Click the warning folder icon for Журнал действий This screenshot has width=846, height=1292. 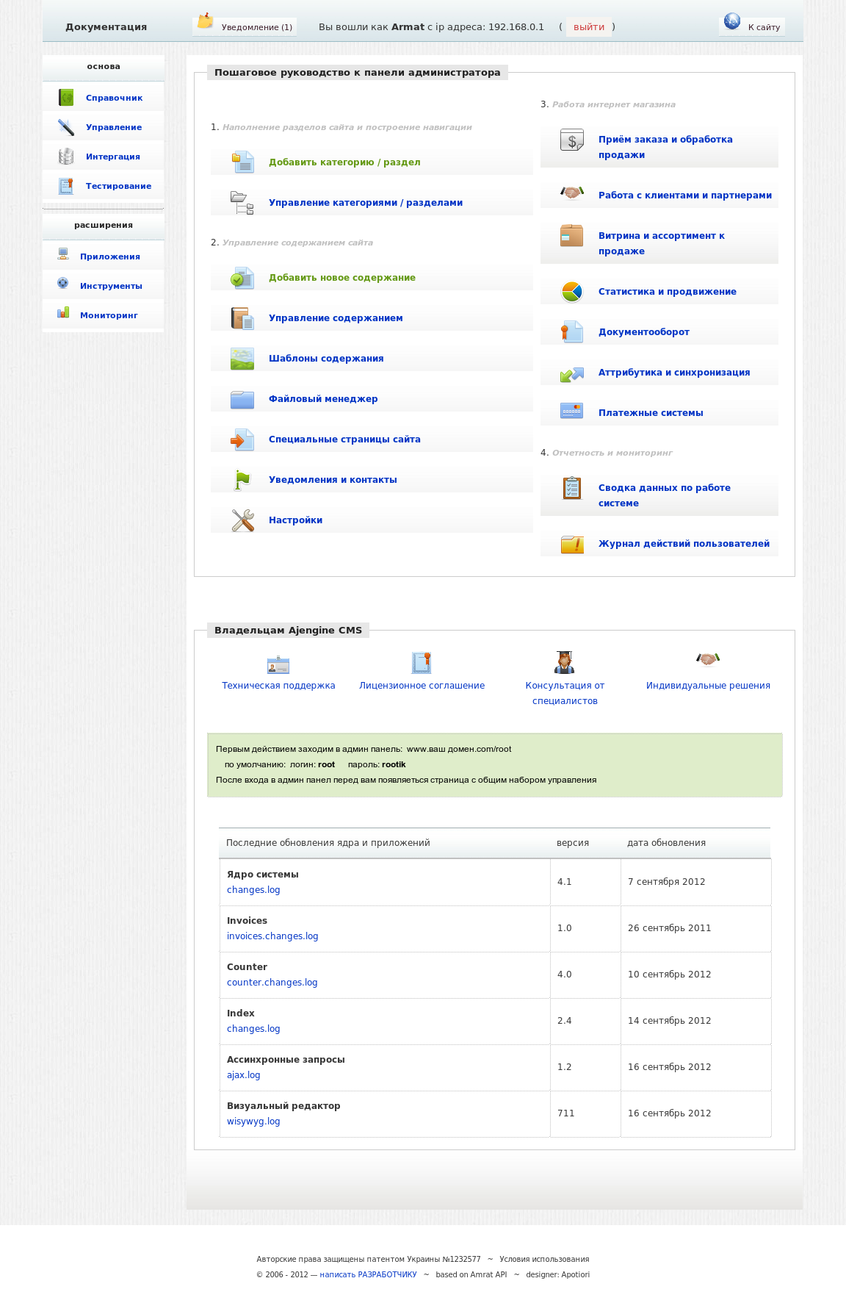[572, 545]
